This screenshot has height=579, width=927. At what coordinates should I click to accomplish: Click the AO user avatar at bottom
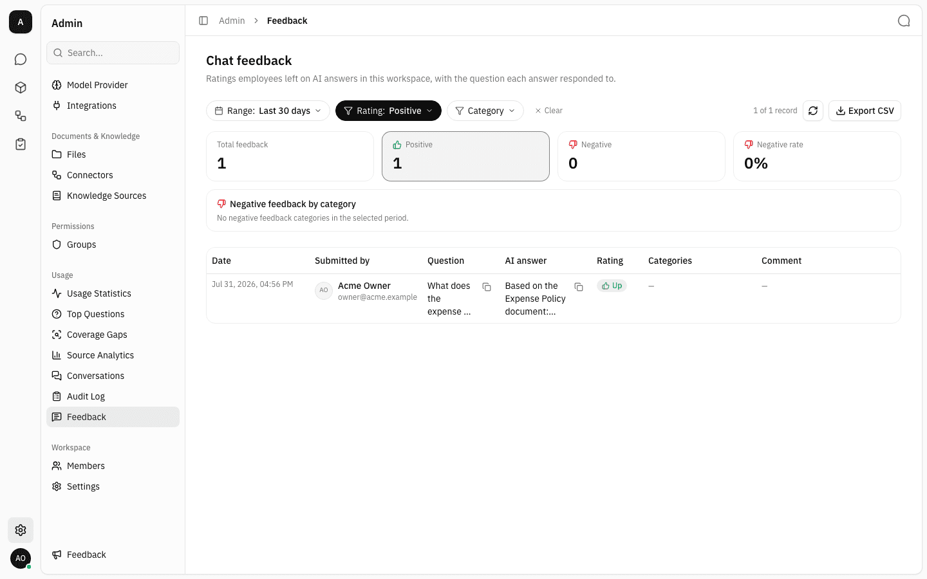click(x=21, y=558)
